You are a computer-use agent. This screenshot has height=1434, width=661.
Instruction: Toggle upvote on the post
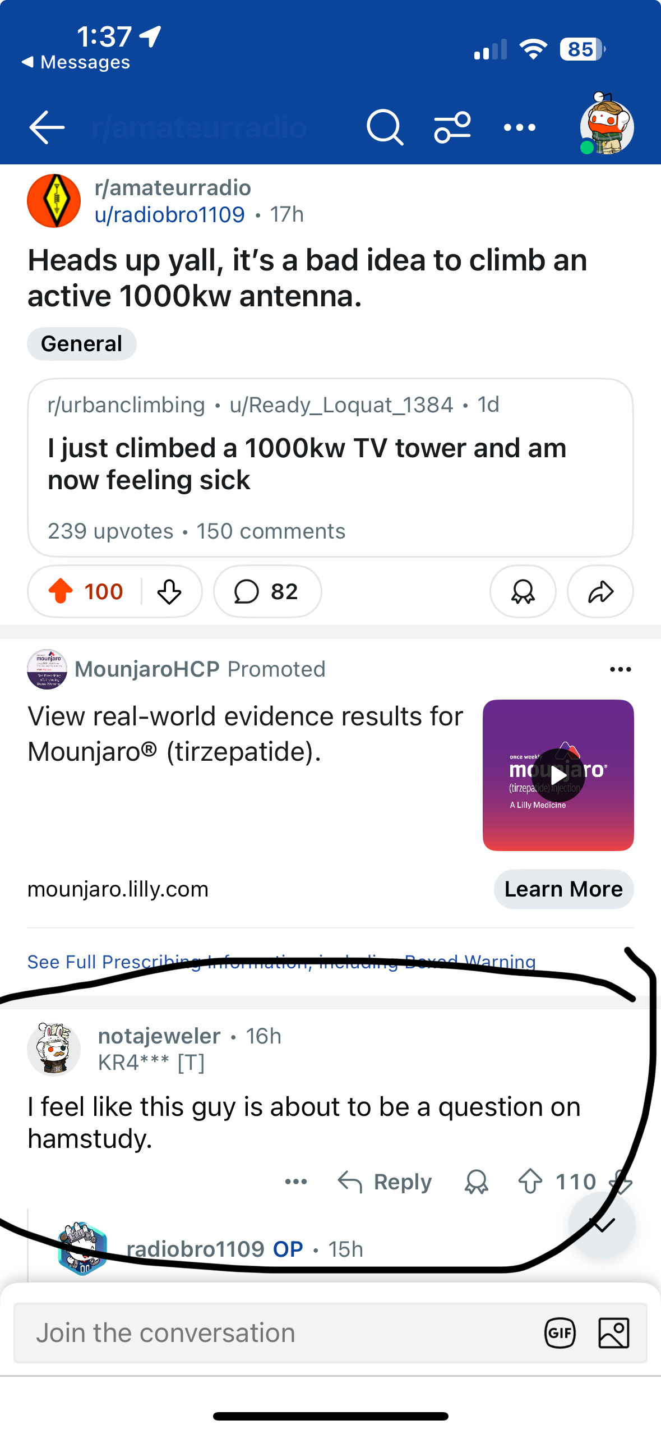click(x=61, y=591)
